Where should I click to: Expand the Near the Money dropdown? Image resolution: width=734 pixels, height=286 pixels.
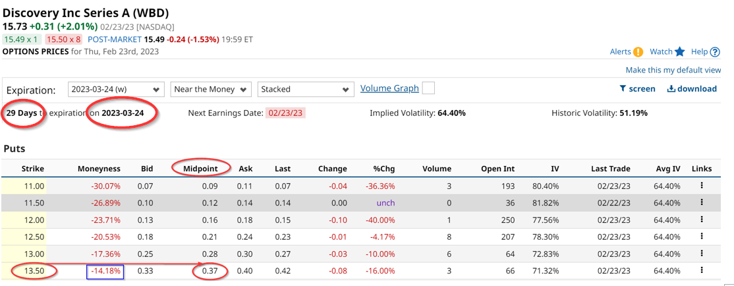coord(211,89)
